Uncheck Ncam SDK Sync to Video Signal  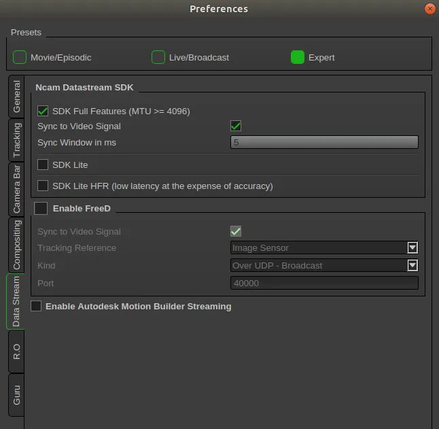click(236, 126)
